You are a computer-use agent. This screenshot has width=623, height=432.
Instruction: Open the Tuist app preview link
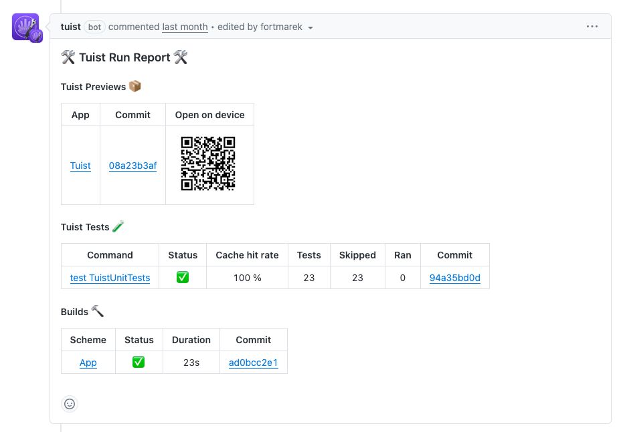tap(80, 166)
